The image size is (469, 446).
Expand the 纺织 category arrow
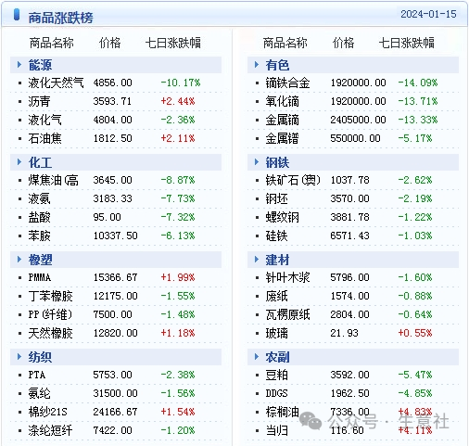pyautogui.click(x=19, y=357)
